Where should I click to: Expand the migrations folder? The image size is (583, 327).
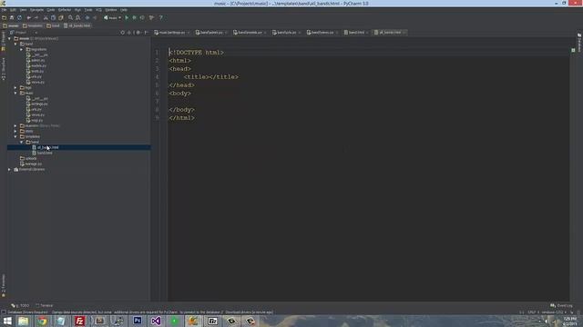[22, 49]
